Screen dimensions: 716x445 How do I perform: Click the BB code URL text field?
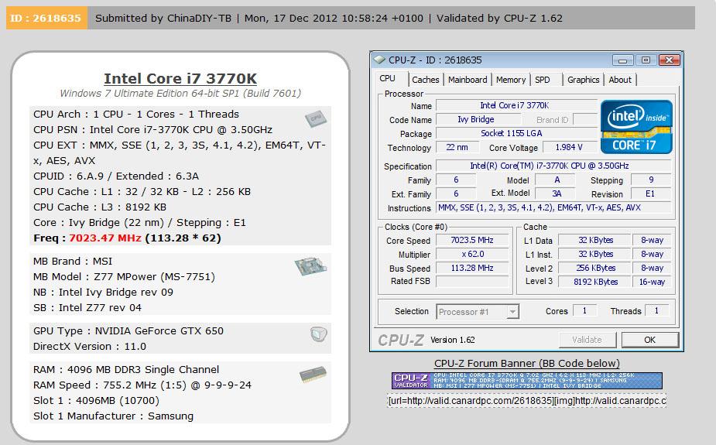tap(526, 401)
